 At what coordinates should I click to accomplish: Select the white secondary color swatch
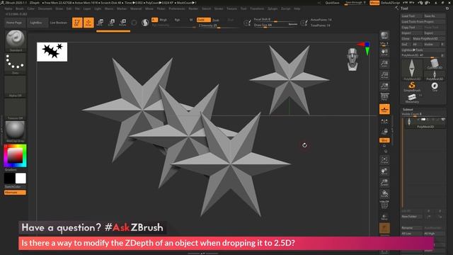point(21,178)
